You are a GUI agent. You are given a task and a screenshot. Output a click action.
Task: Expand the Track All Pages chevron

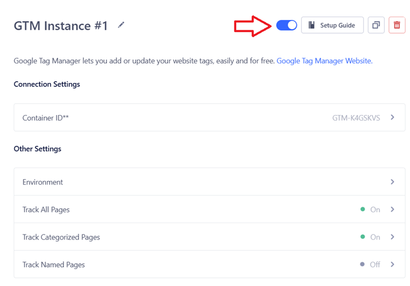coord(392,209)
